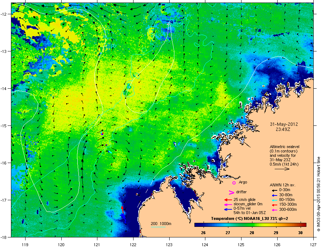Click the -16 latitude axis label

click(4, 163)
